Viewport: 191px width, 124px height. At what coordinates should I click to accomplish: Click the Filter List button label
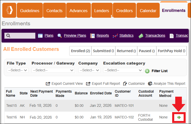[x=159, y=71]
